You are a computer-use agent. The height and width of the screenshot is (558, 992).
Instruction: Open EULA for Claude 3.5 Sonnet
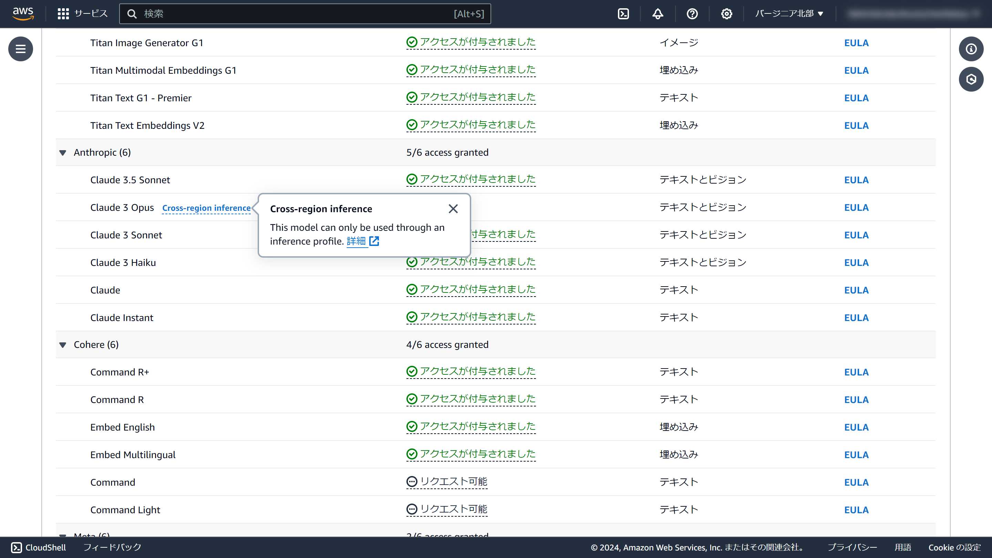pos(856,180)
